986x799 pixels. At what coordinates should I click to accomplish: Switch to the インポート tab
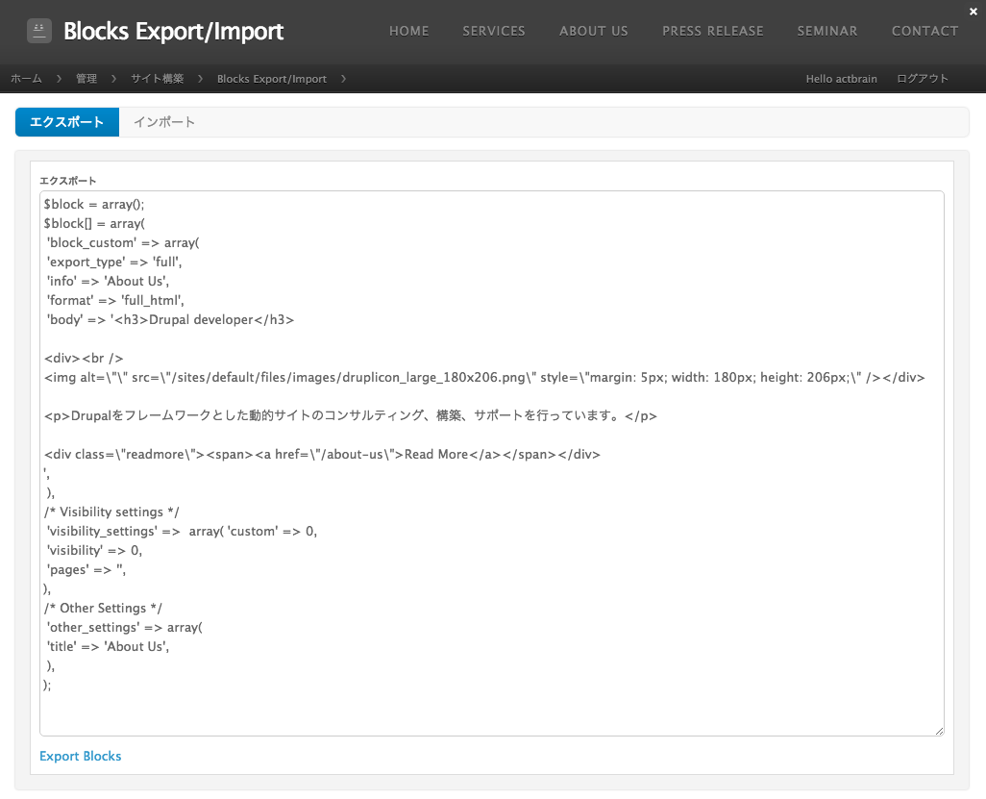[x=164, y=122]
